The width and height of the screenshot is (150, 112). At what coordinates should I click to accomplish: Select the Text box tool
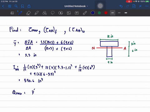(x=77, y=13)
